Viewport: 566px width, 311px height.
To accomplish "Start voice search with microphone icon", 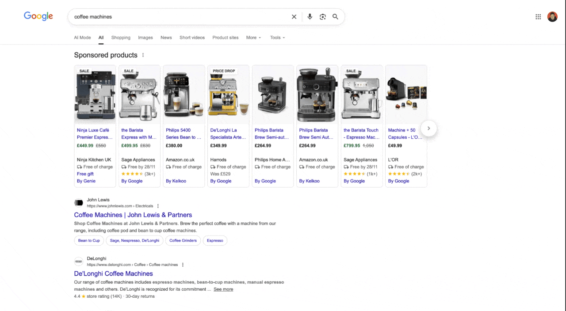I will tap(310, 17).
